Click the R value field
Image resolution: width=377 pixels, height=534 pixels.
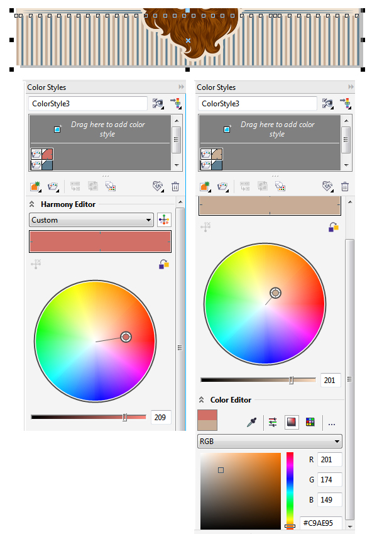click(330, 460)
